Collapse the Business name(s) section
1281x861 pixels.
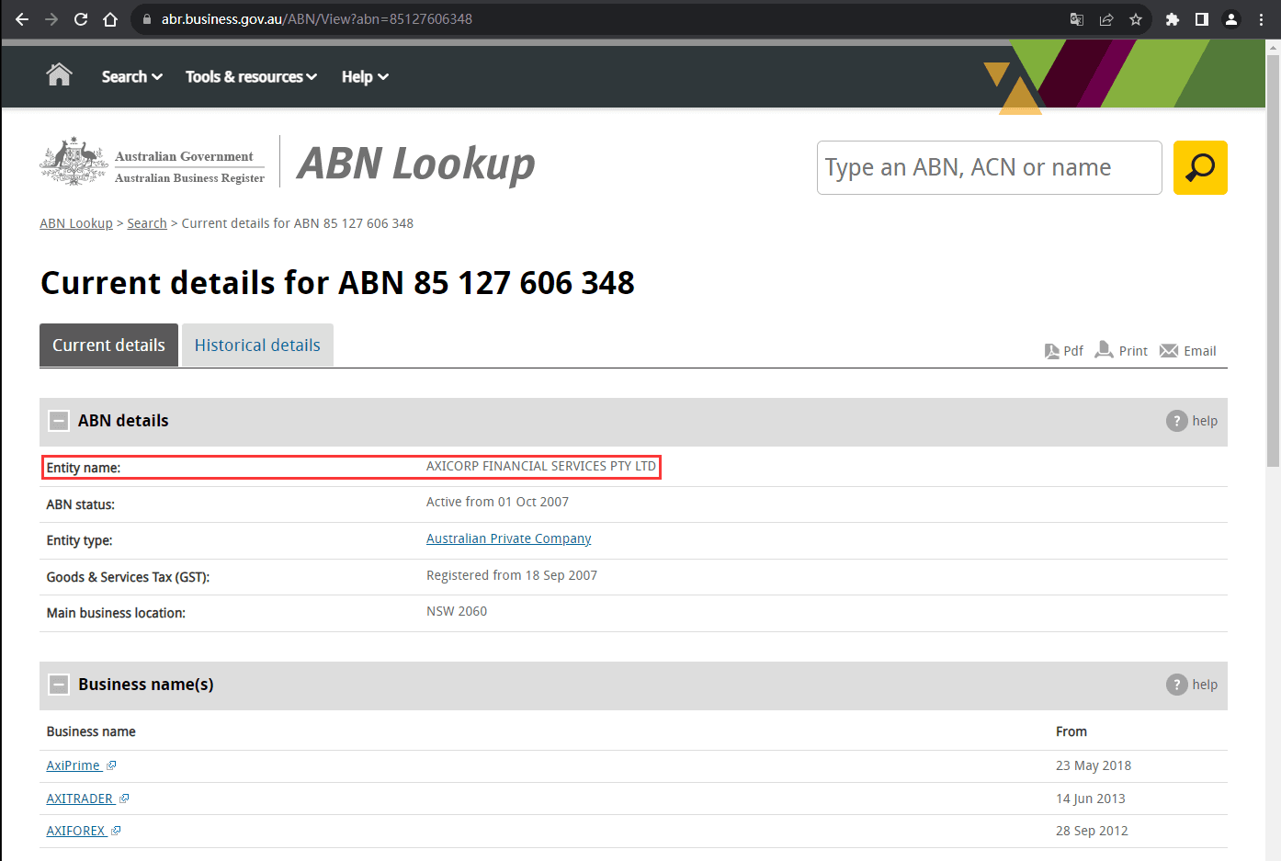coord(59,685)
